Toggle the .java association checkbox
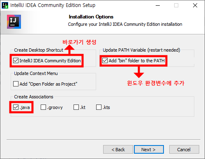 [16, 107]
